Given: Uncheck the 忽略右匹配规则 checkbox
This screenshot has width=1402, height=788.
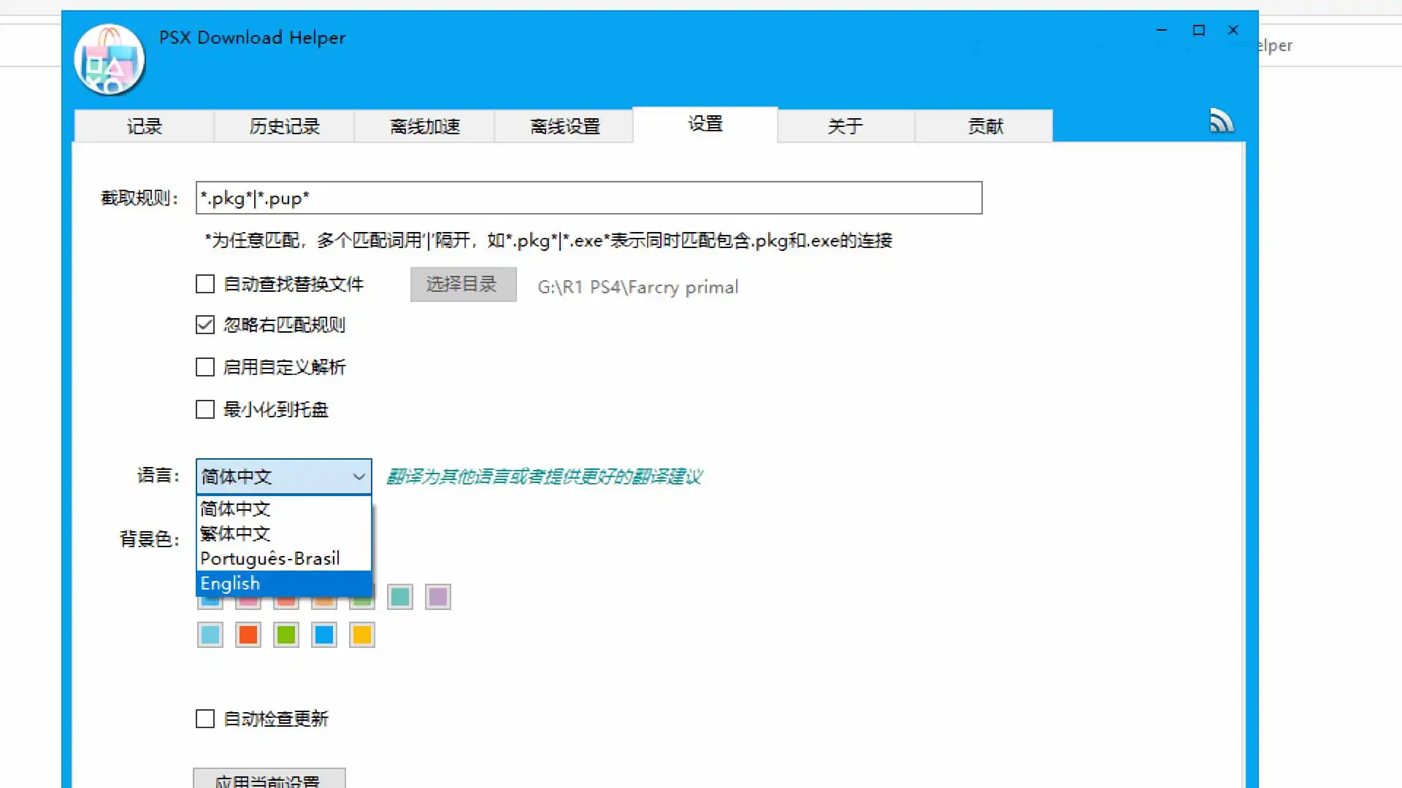Looking at the screenshot, I should [x=205, y=325].
